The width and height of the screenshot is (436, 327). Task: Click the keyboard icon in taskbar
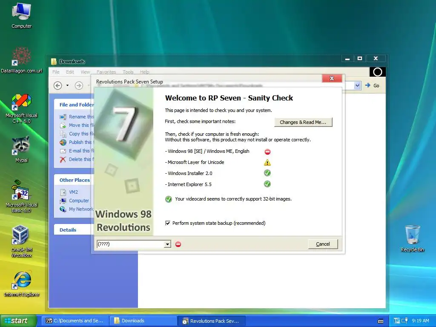[x=381, y=321]
